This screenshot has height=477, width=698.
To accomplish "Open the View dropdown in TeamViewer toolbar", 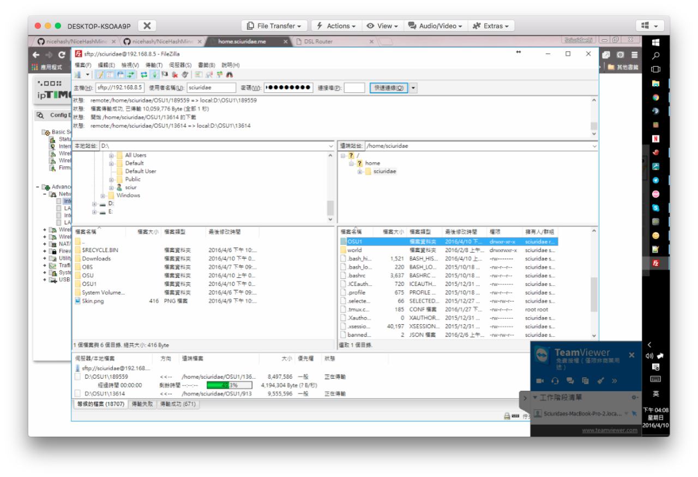I will click(382, 26).
